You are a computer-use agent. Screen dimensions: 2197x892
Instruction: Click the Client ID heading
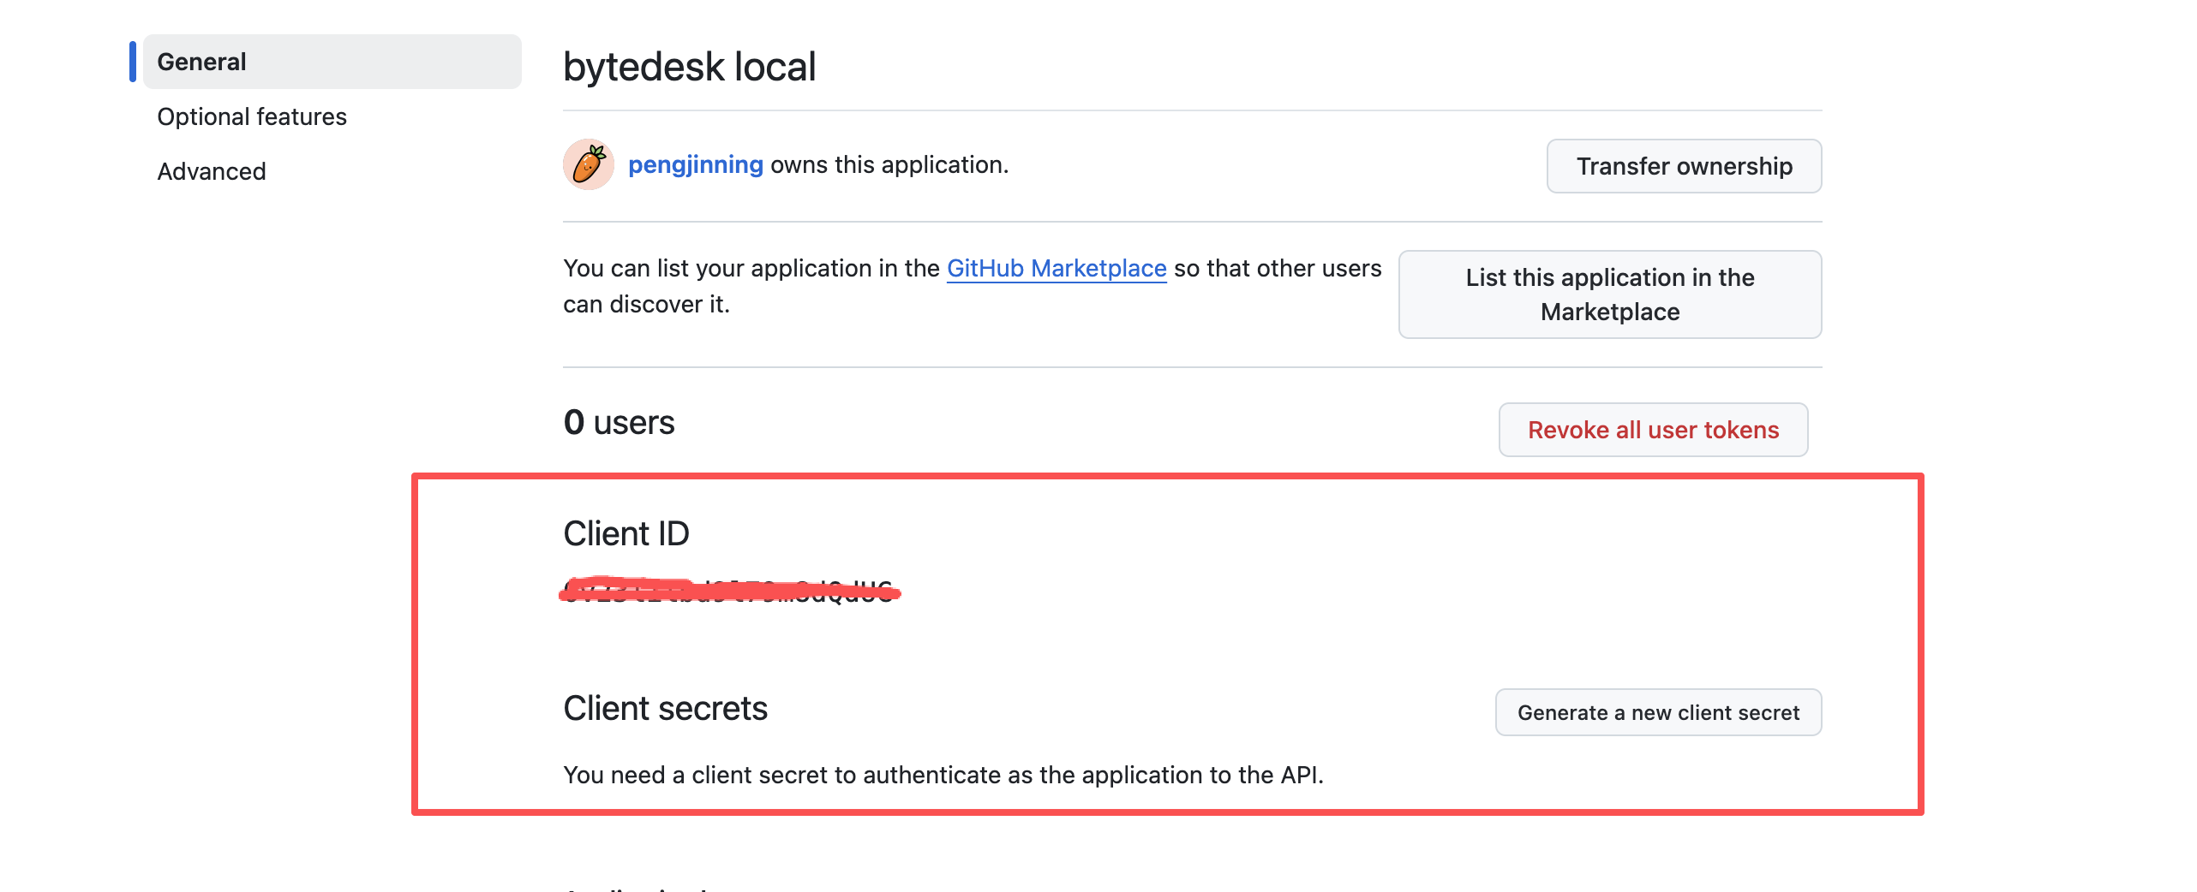click(x=626, y=533)
